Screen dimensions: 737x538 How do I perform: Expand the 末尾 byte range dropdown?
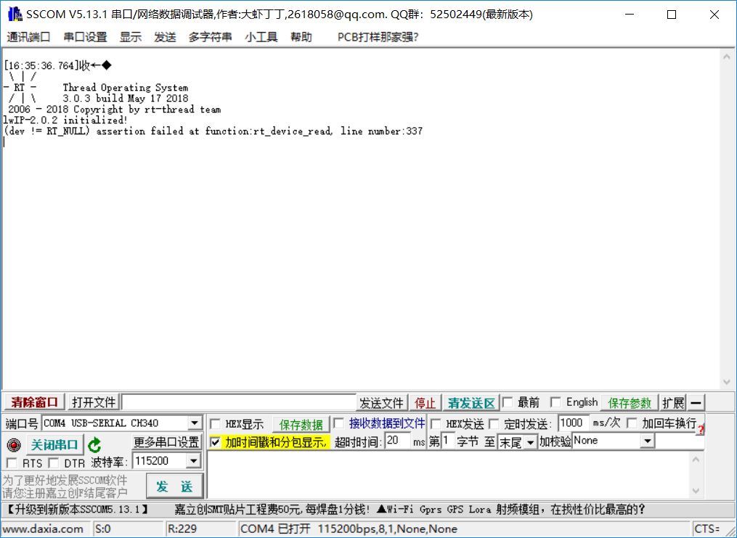pos(531,443)
